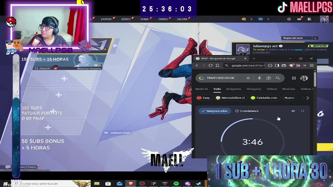Open the Noticias search tab

tap(289, 89)
